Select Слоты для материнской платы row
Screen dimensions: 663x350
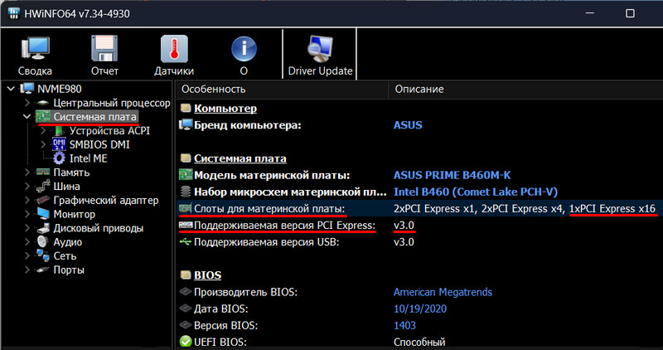[419, 208]
